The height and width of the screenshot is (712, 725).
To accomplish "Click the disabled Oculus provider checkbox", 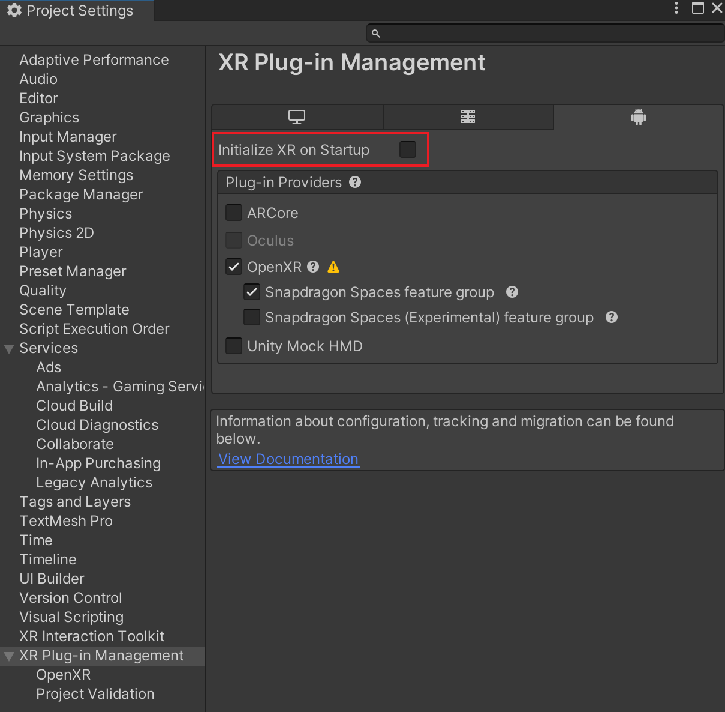I will pyautogui.click(x=234, y=240).
